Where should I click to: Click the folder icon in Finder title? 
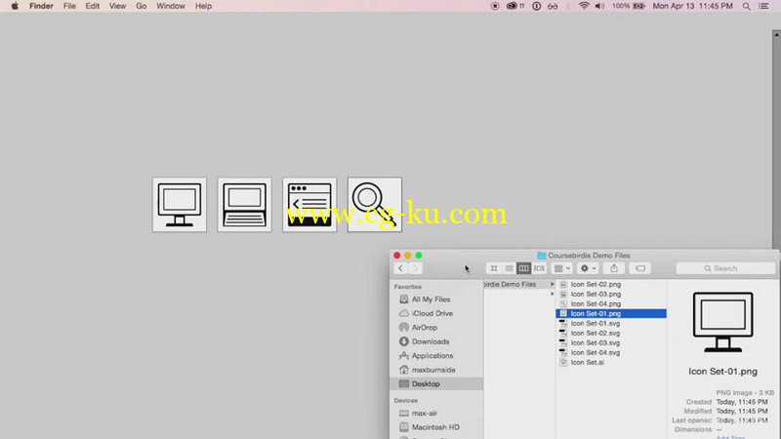click(541, 256)
